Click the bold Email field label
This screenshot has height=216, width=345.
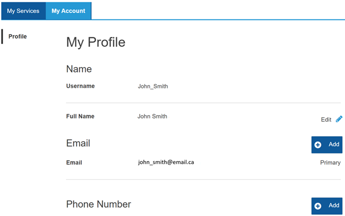(74, 163)
